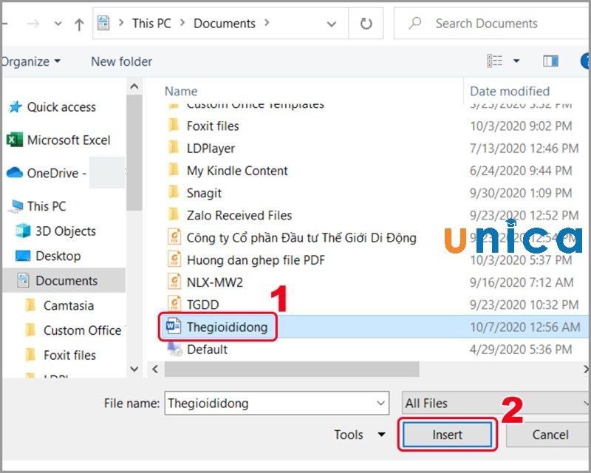
Task: Click date 10/3/2020 9:02 PM
Action: pyautogui.click(x=521, y=126)
